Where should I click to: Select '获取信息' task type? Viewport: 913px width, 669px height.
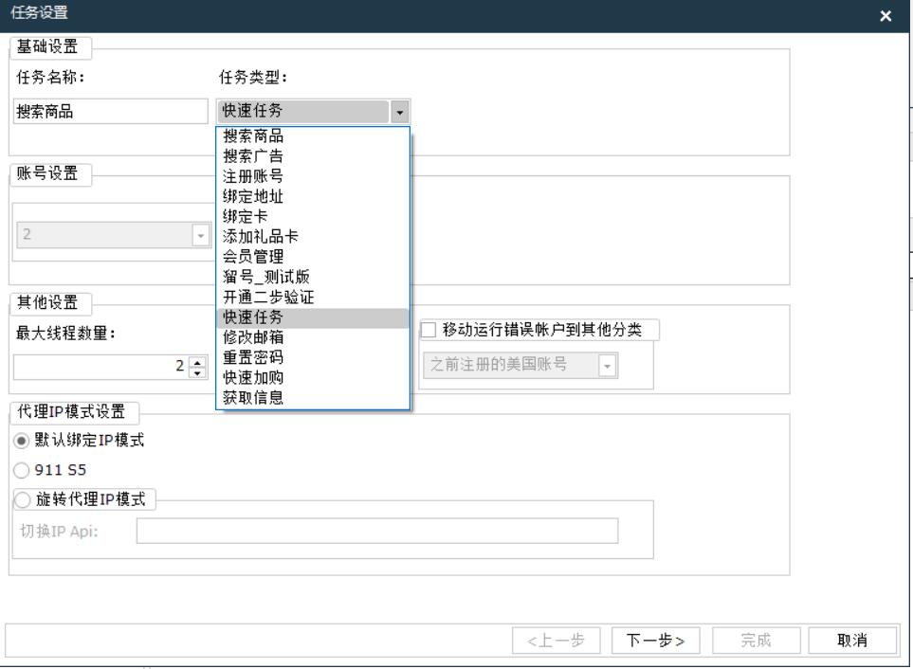pos(253,398)
